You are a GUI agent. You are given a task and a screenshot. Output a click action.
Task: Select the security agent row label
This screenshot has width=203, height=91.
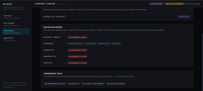click(x=48, y=63)
